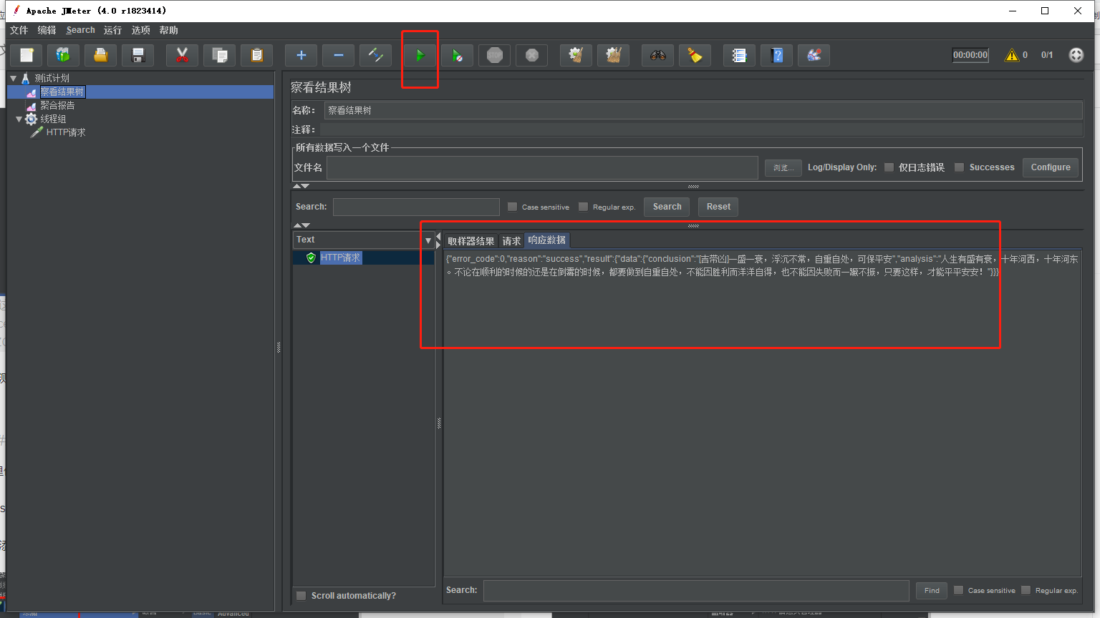
Task: Collapse the 线程组 tree node
Action: pos(19,119)
